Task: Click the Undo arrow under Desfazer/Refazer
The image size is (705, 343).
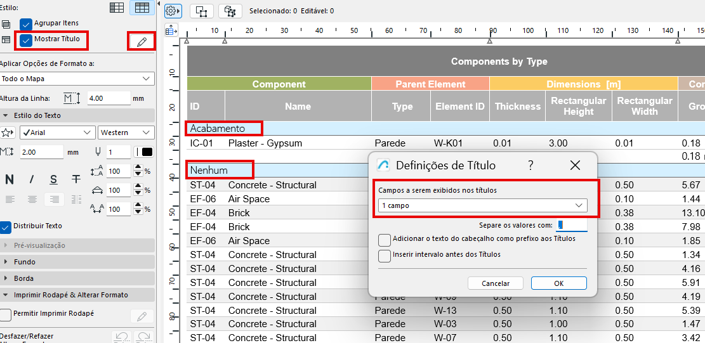Action: (120, 337)
